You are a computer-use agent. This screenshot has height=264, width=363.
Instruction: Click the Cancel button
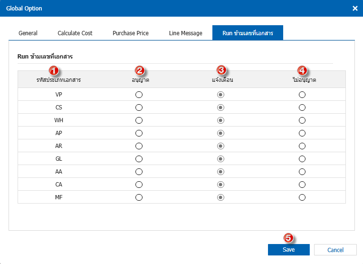[x=335, y=250]
